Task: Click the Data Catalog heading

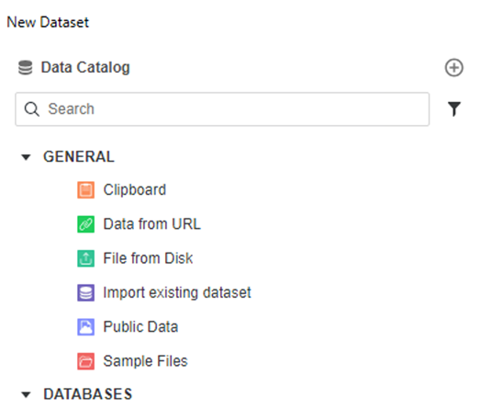Action: coord(85,67)
